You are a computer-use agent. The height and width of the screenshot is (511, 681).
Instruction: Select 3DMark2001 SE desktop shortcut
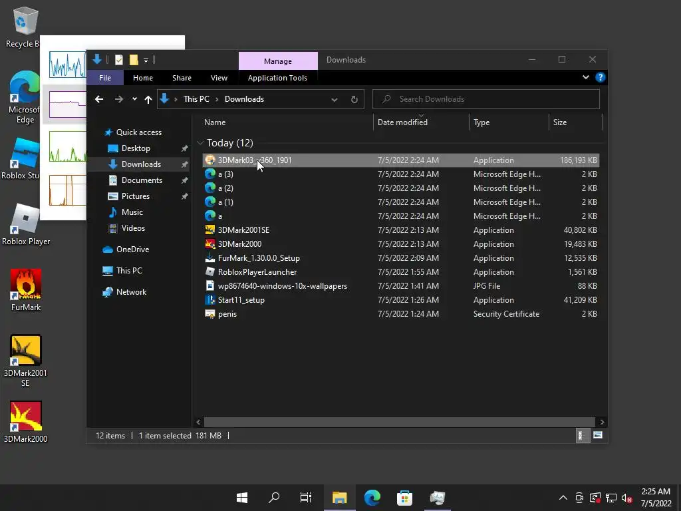[x=26, y=361]
